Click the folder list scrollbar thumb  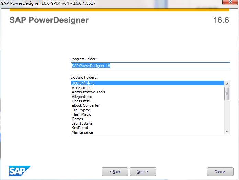(x=227, y=93)
